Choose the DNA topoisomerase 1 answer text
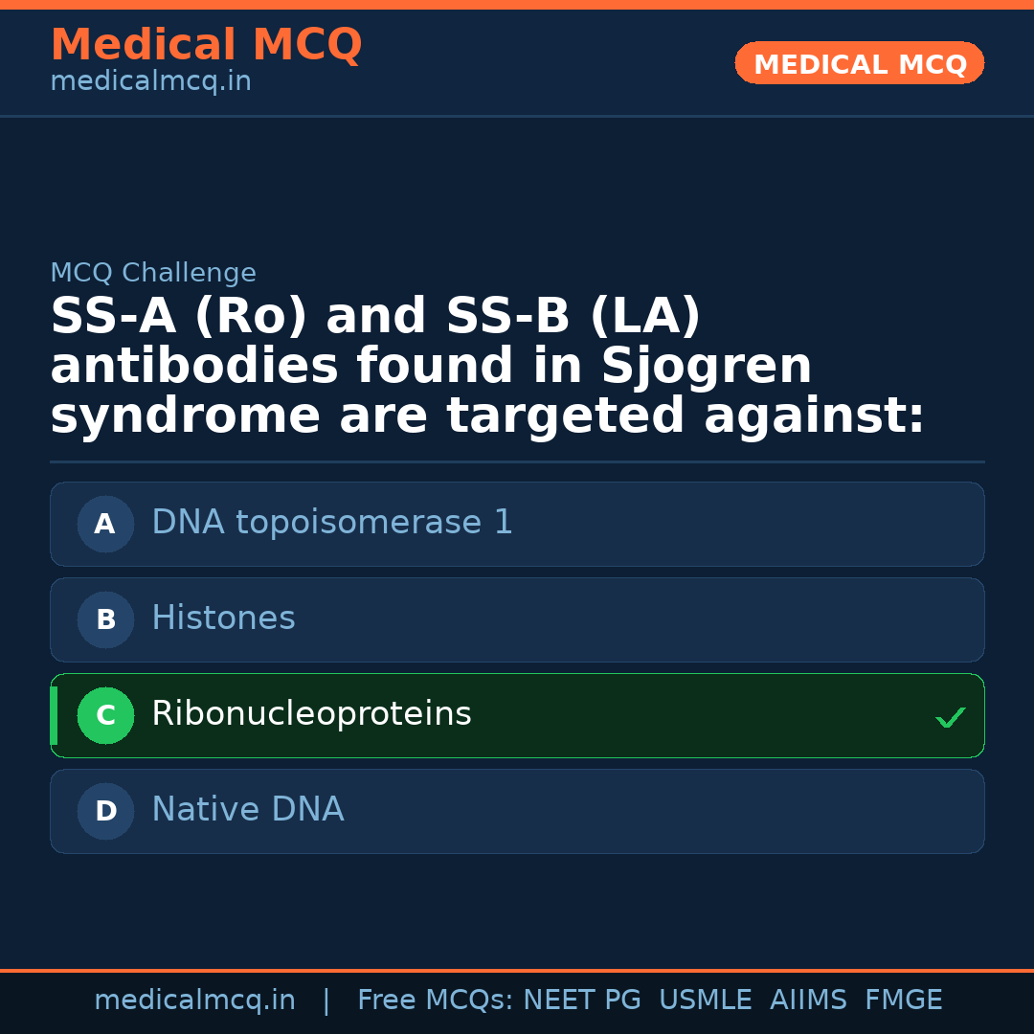Viewport: 1034px width, 1034px height. 332,523
